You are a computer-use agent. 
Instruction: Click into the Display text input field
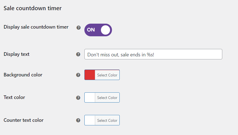(153, 54)
